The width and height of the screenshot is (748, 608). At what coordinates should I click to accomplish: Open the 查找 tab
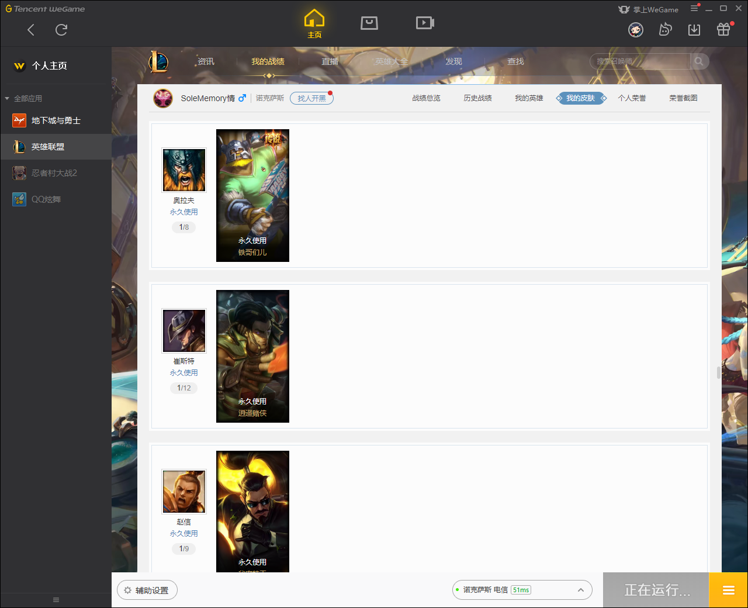coord(515,61)
